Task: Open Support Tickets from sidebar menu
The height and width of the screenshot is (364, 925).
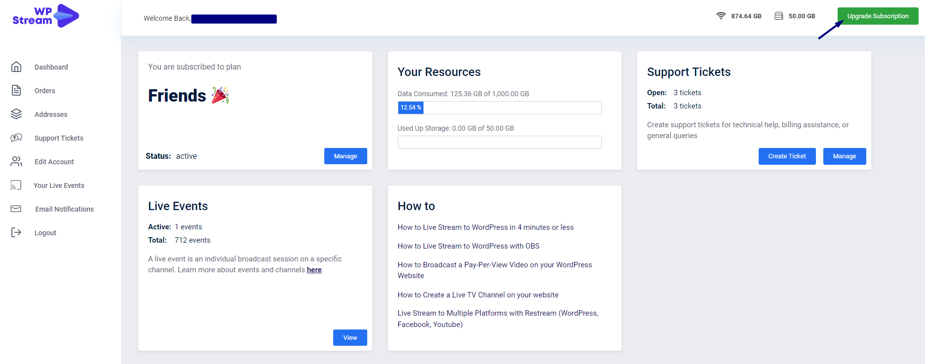Action: (x=59, y=138)
